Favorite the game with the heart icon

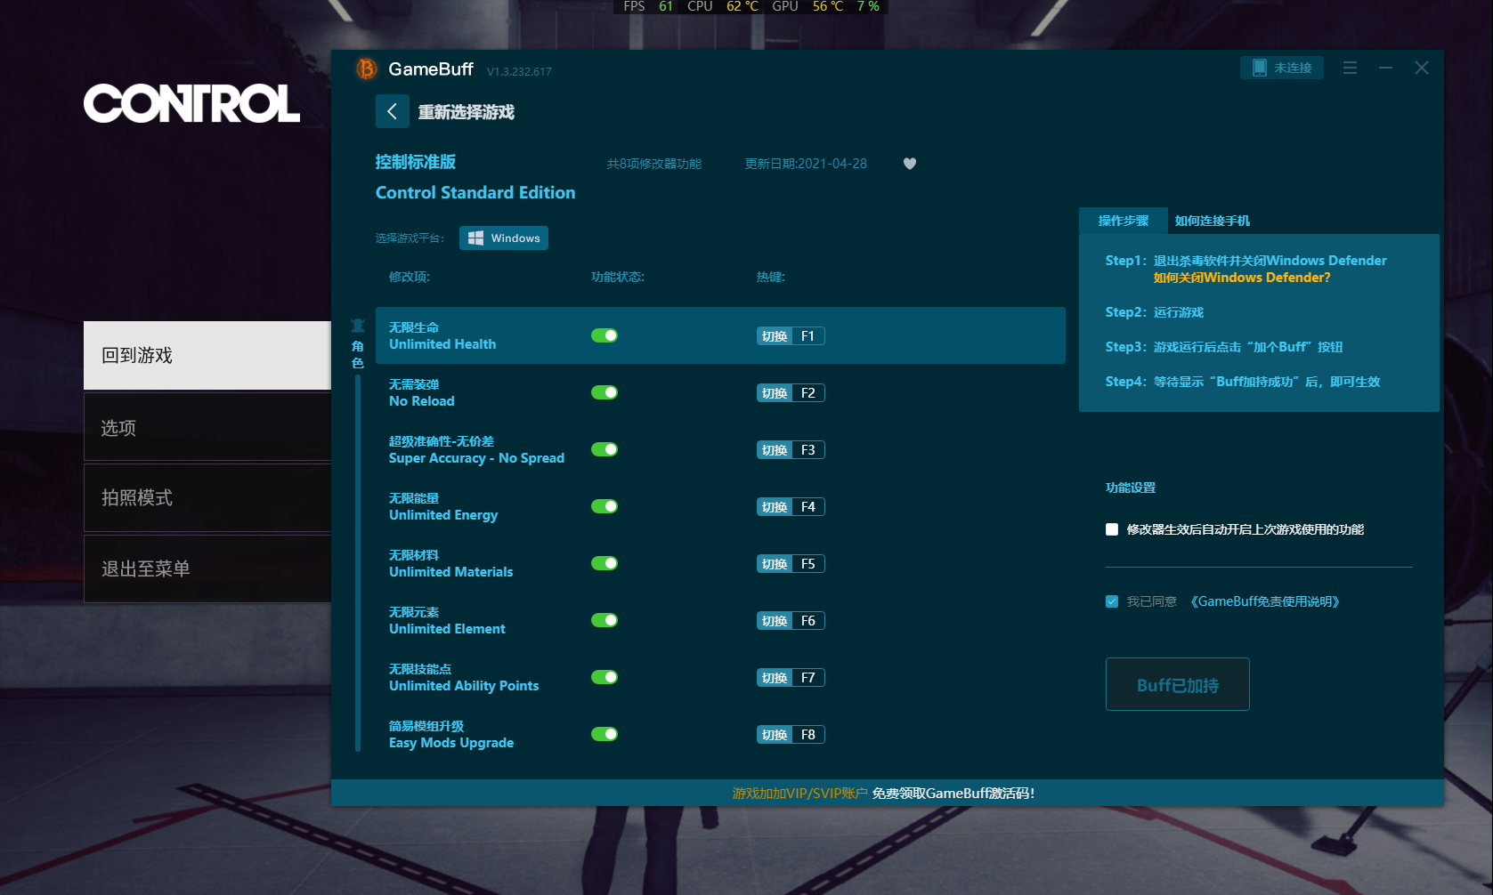pos(909,164)
